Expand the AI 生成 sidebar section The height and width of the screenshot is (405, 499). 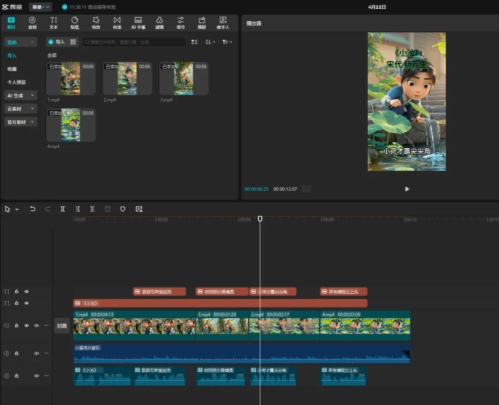click(x=21, y=96)
